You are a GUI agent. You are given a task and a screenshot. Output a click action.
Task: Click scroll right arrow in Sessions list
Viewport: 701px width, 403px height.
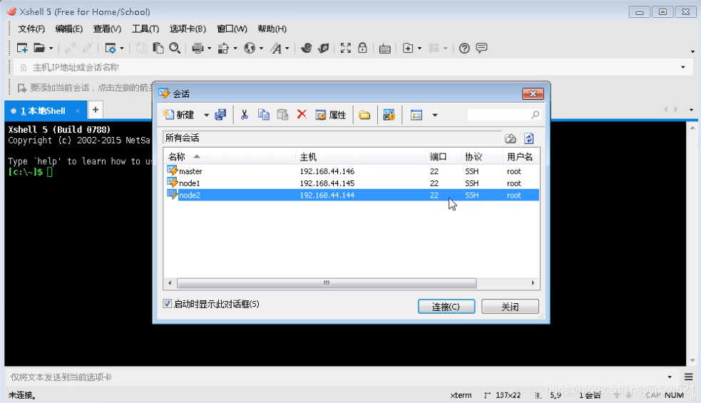point(533,283)
